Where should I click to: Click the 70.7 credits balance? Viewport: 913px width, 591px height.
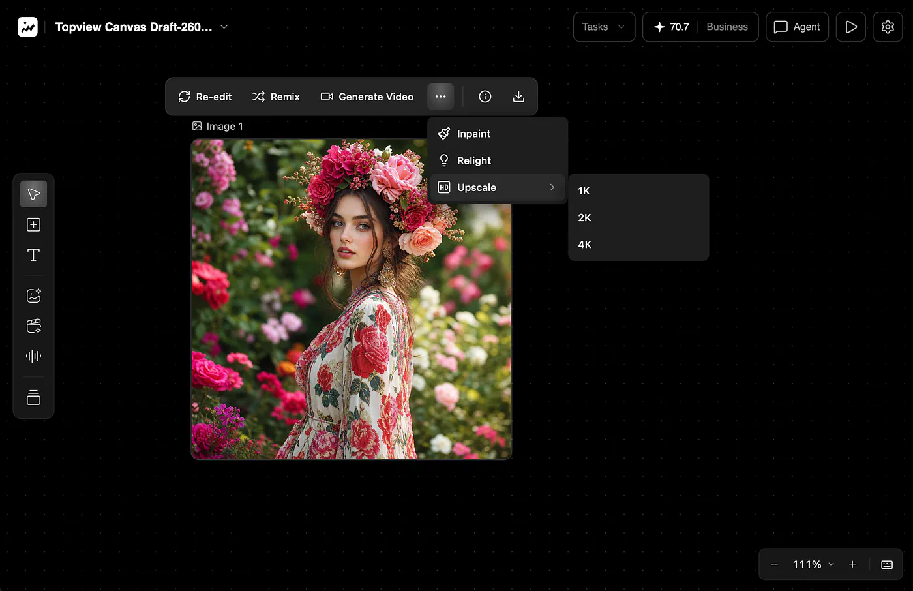(x=672, y=27)
